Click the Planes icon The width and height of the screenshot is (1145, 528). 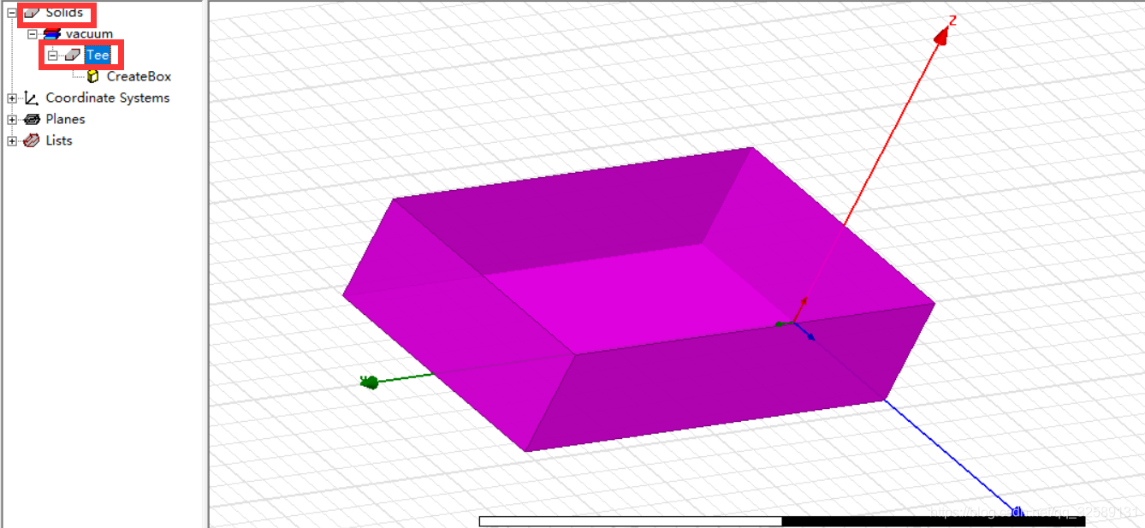pyautogui.click(x=32, y=119)
